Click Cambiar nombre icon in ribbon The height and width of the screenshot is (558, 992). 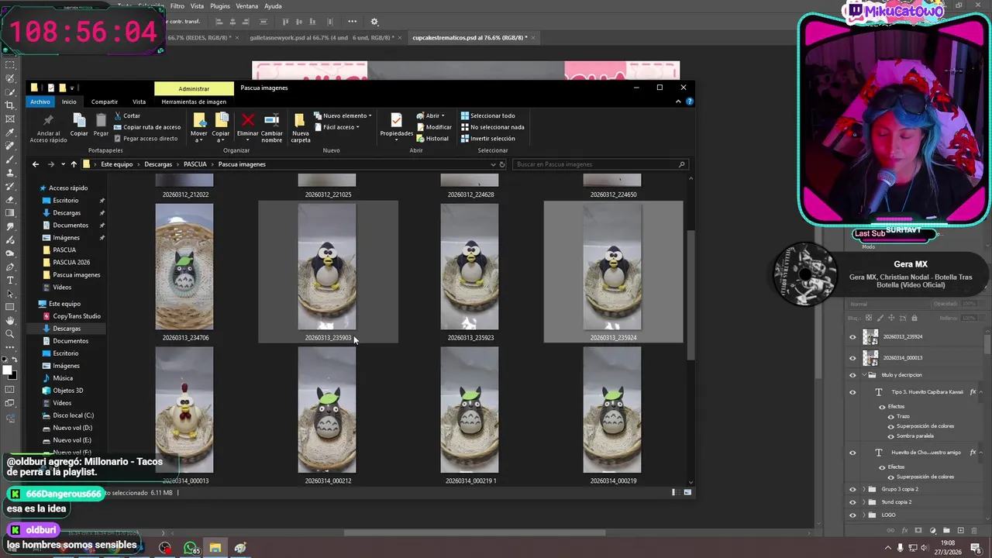272,120
